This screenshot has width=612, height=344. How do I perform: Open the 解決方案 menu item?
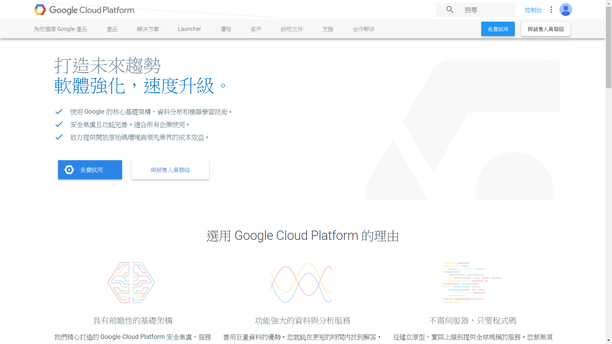pos(148,29)
